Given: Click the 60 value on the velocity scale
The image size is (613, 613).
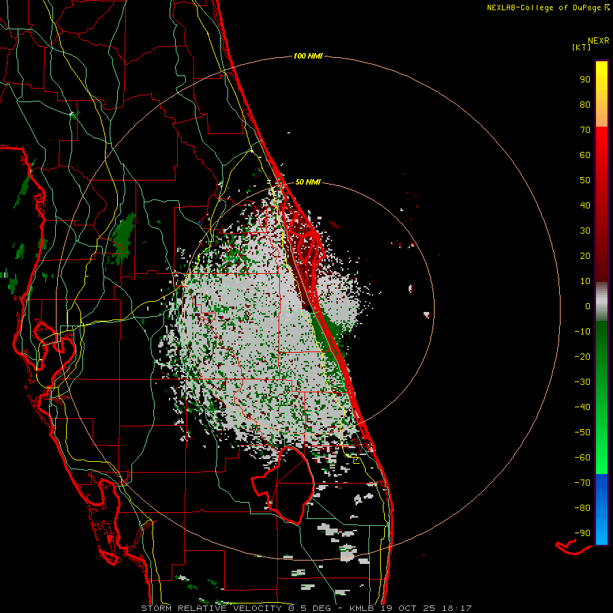Looking at the screenshot, I should pos(585,155).
